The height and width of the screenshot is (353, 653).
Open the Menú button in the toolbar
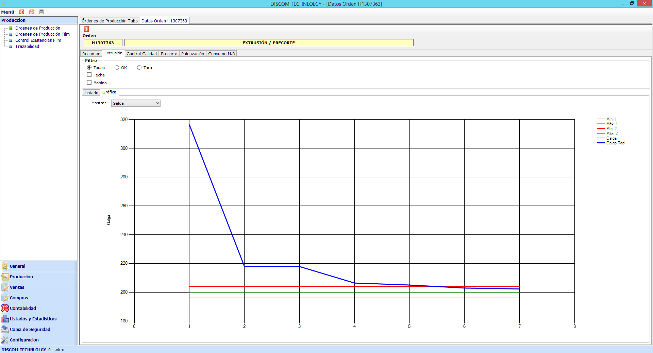(8, 12)
